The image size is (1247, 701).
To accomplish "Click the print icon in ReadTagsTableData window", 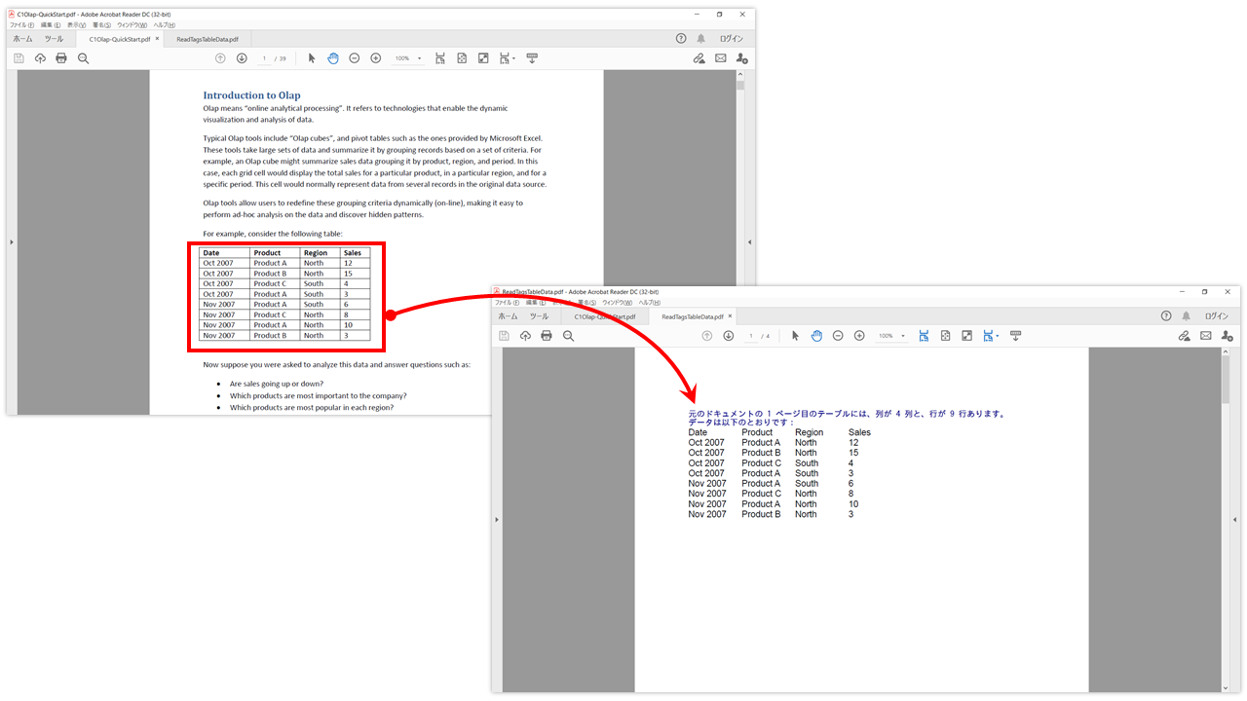I will pyautogui.click(x=547, y=336).
